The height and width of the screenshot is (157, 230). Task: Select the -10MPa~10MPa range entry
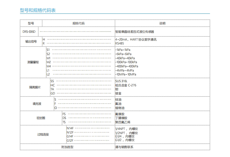(x=126, y=74)
